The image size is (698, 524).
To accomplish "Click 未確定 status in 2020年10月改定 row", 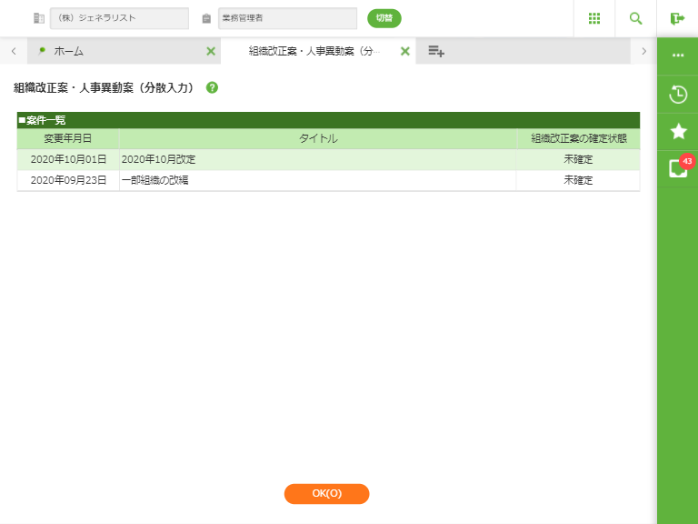I will point(578,159).
